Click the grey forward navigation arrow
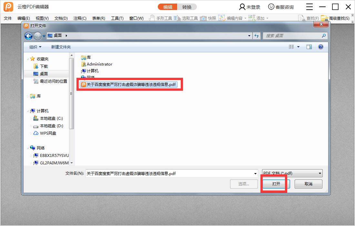The height and width of the screenshot is (226, 355). 37,36
